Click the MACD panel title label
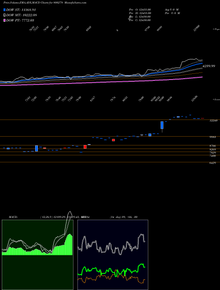This screenshot has height=290, width=220. (x=13, y=217)
